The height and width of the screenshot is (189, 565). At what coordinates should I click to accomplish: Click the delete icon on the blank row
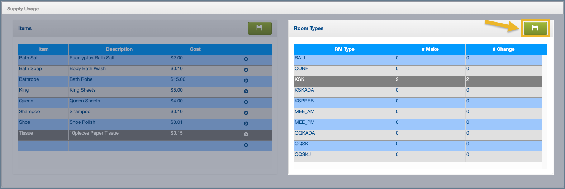tap(246, 145)
